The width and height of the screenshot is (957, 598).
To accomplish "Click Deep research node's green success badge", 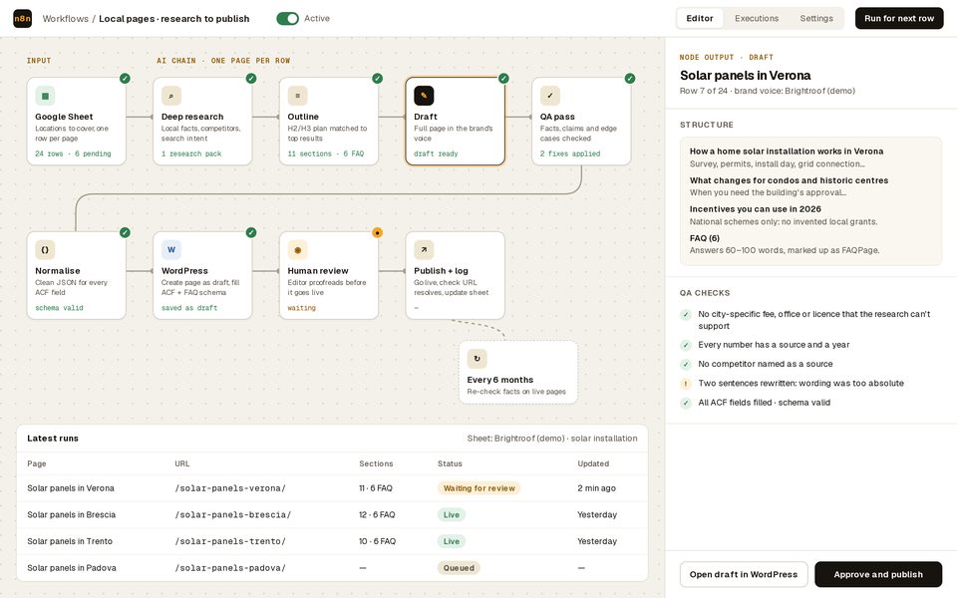I will [x=251, y=78].
